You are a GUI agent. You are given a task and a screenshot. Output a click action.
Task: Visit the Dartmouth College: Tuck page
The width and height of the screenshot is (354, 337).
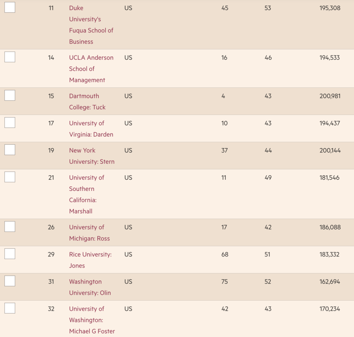(87, 102)
